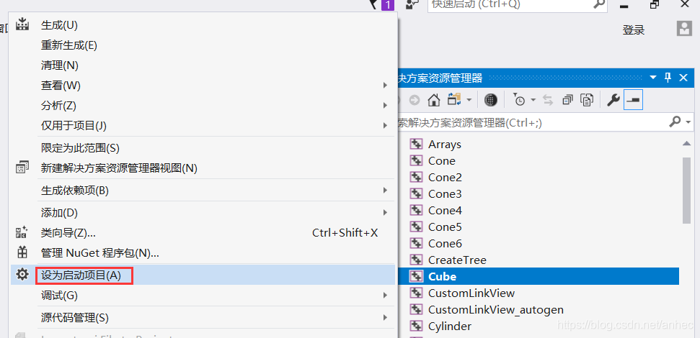Close the Solution Explorer panel
Image resolution: width=700 pixels, height=338 pixels.
(x=683, y=78)
